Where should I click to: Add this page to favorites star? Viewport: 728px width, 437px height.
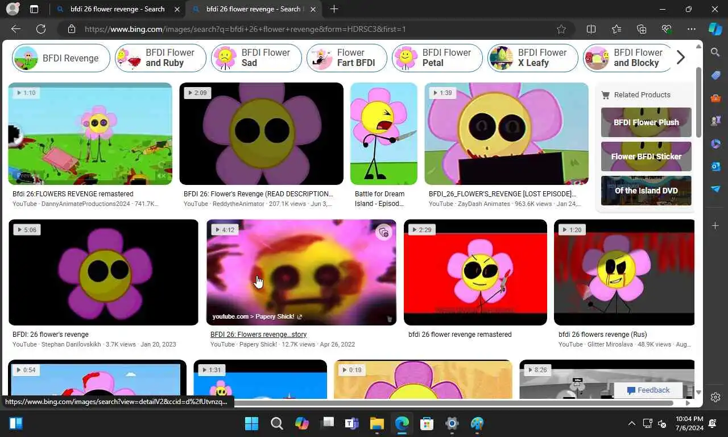(x=561, y=29)
